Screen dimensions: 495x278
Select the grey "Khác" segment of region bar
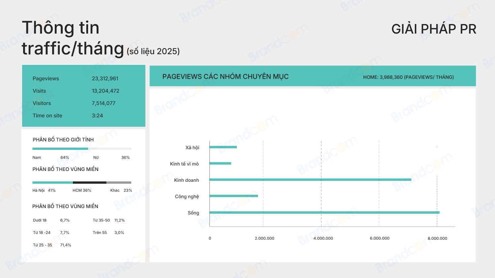119,182
